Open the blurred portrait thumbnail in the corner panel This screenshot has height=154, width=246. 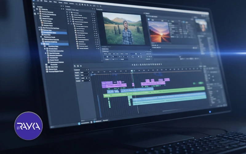(x=202, y=25)
